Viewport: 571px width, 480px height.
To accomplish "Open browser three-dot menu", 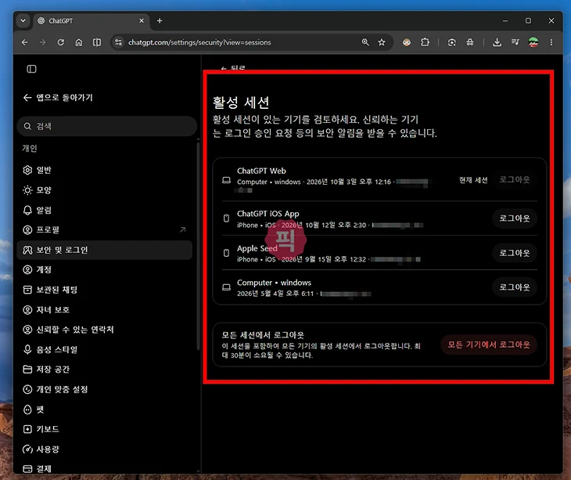I will click(551, 42).
